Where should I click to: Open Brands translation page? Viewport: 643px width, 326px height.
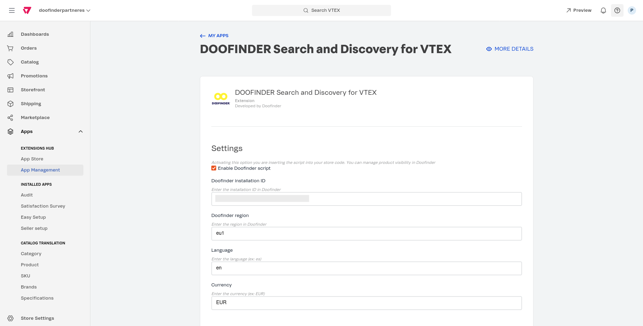click(29, 287)
